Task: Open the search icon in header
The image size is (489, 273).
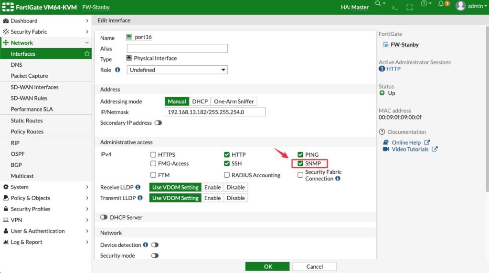Action: coord(378,3)
